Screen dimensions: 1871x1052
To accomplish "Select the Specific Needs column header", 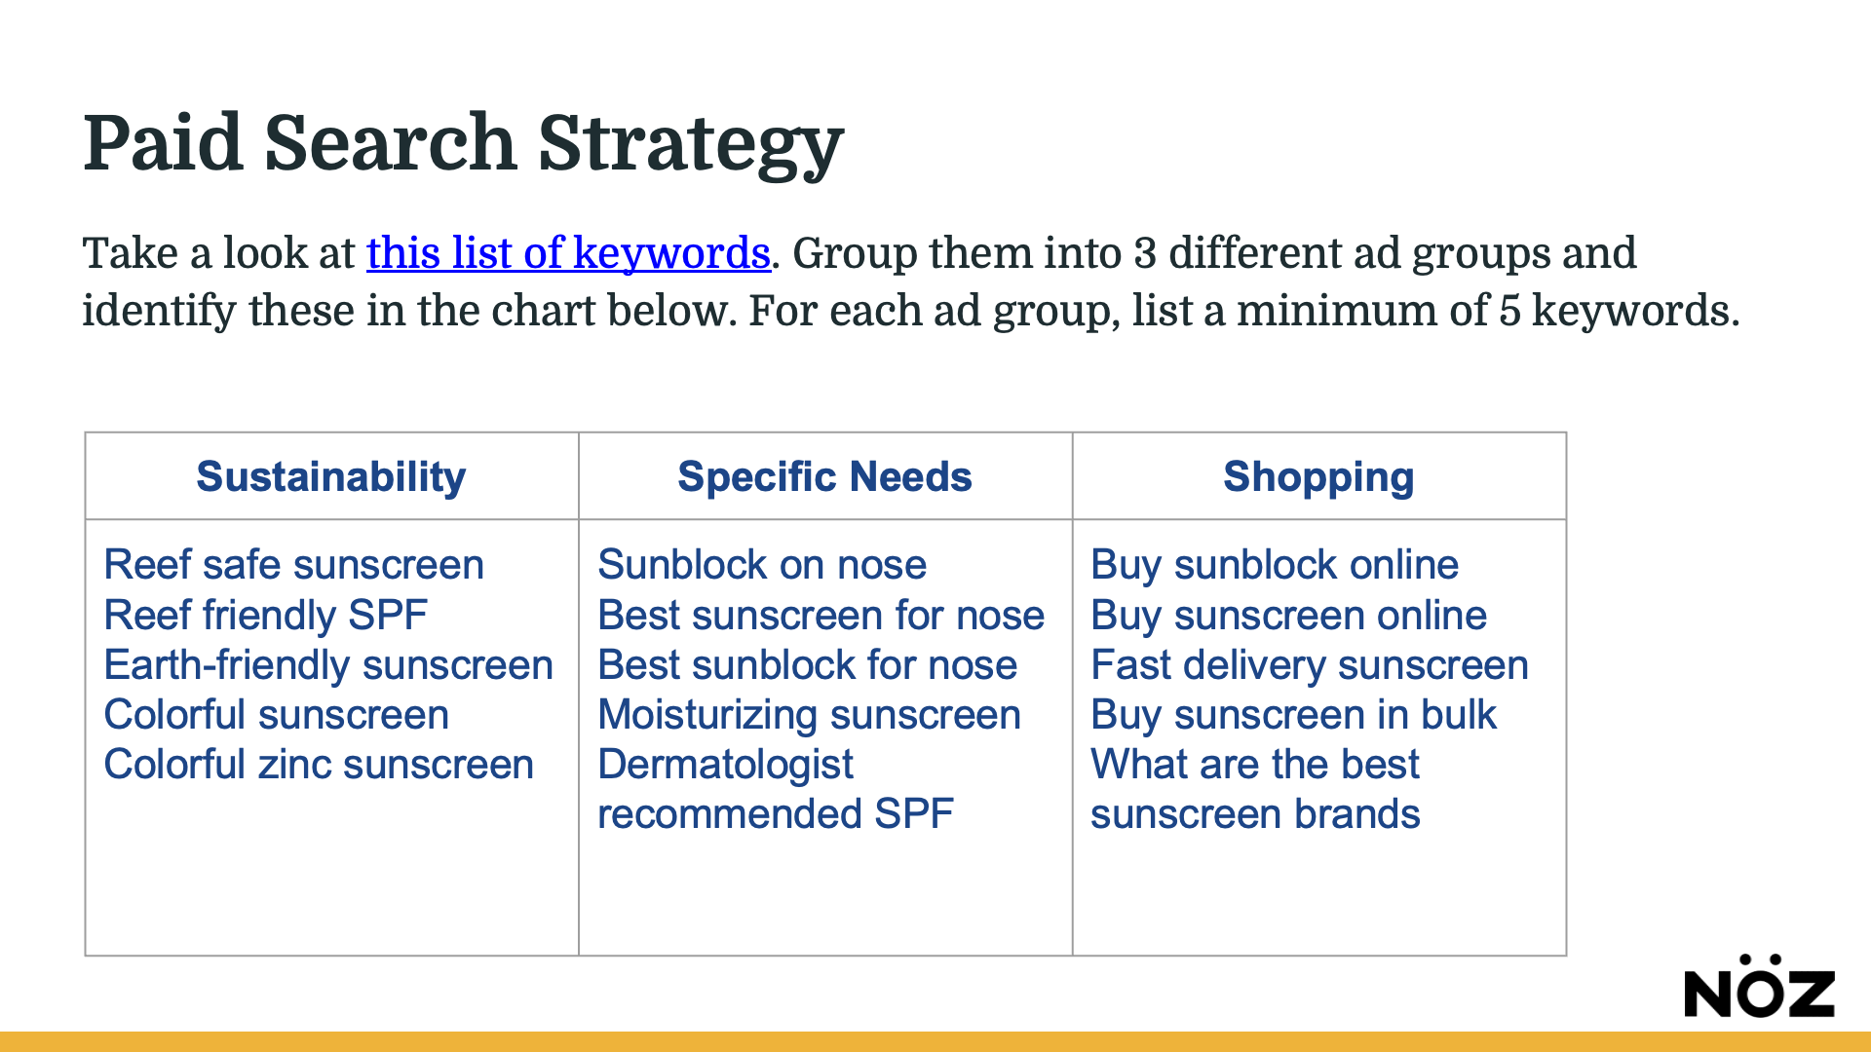I will (824, 476).
